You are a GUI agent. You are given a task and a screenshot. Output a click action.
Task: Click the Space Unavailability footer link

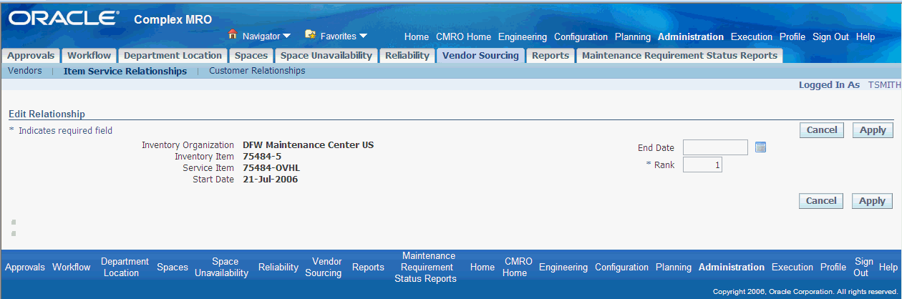tap(221, 267)
